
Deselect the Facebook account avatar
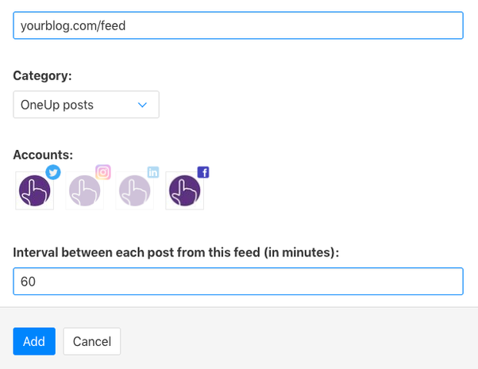click(184, 191)
